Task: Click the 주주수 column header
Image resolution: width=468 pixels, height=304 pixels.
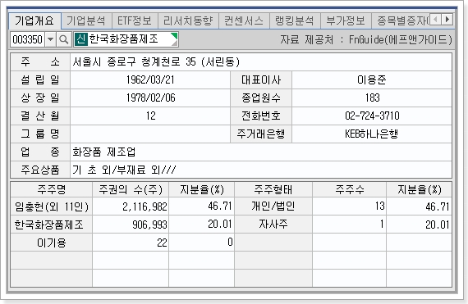Action: click(350, 189)
